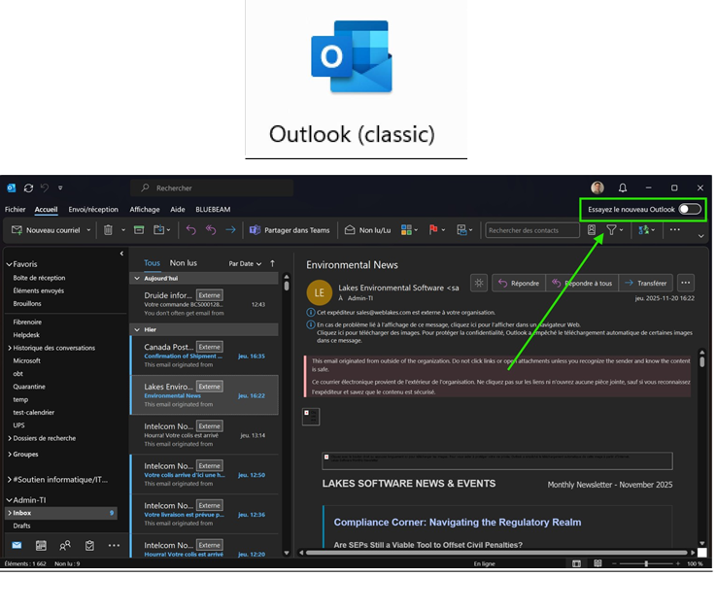717x611 pixels.
Task: Select the Inbox folder under Admin-TI
Action: (x=61, y=513)
